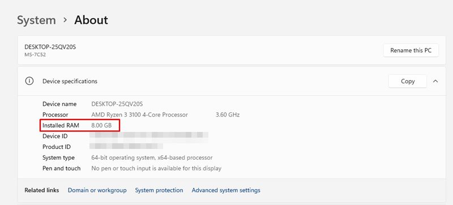Copy the device specifications
Image resolution: width=453 pixels, height=205 pixels.
(x=408, y=81)
